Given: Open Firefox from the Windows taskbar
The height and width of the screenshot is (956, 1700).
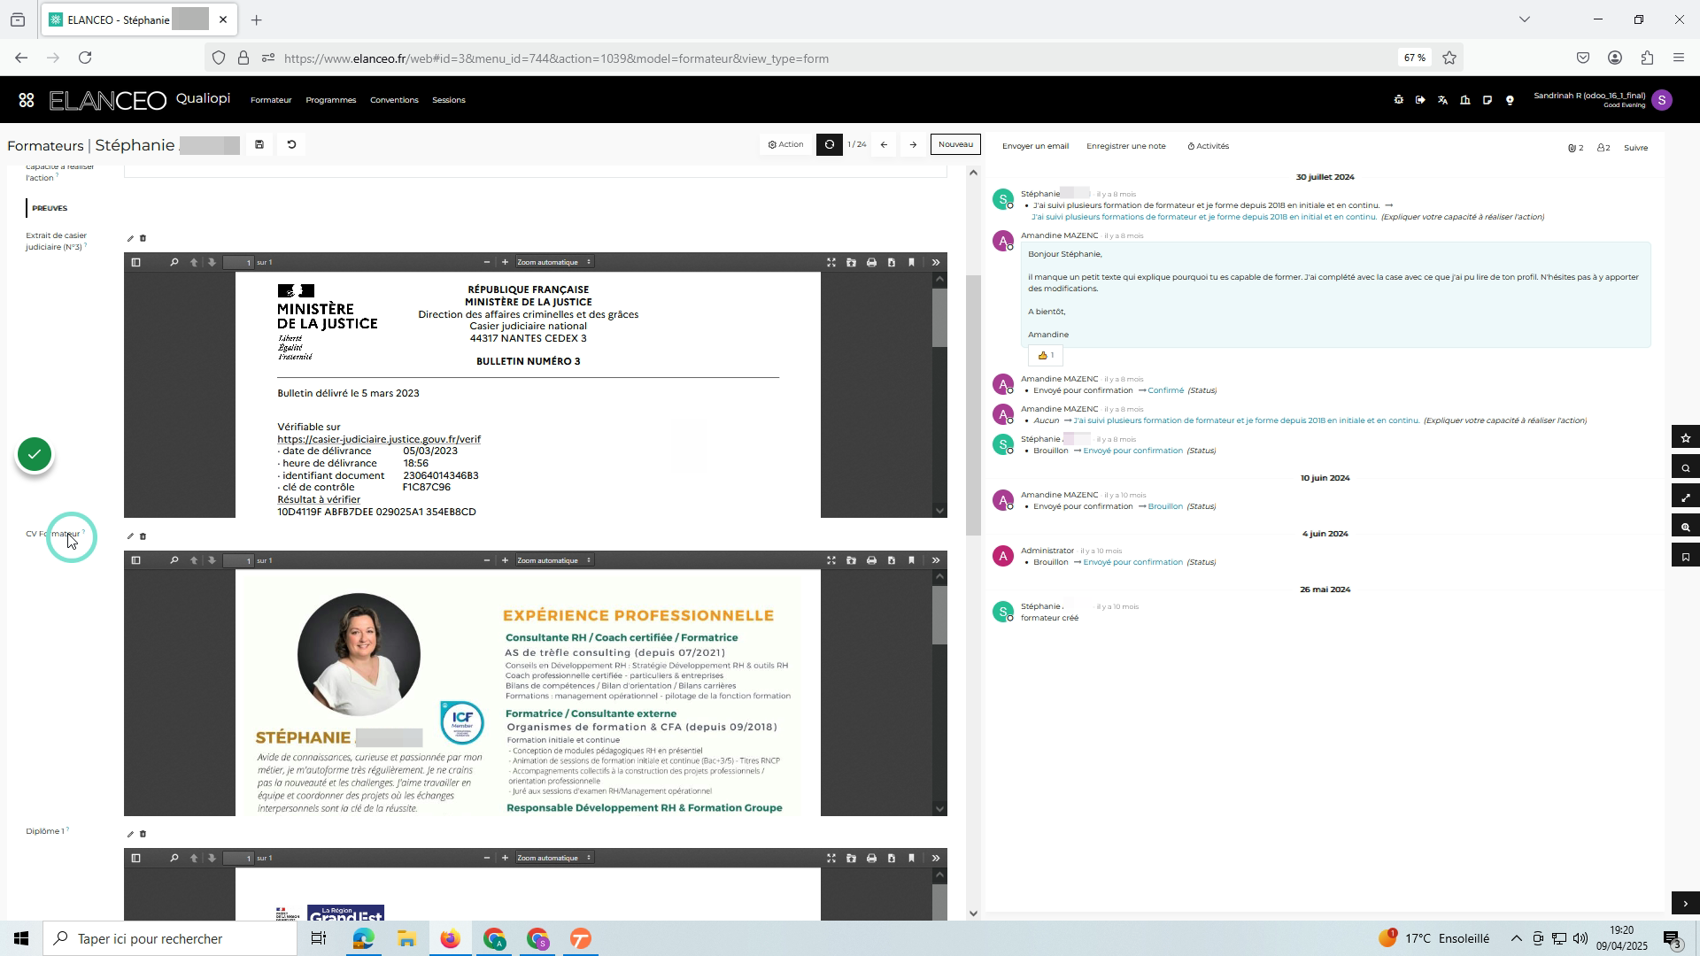Looking at the screenshot, I should pyautogui.click(x=451, y=938).
